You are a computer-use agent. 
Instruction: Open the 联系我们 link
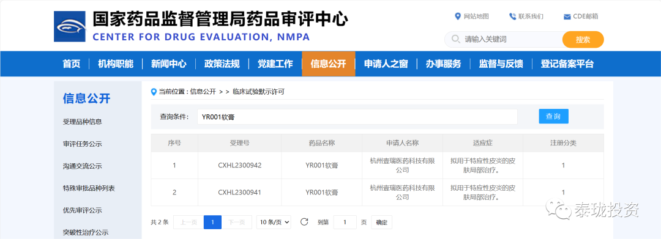click(x=531, y=17)
